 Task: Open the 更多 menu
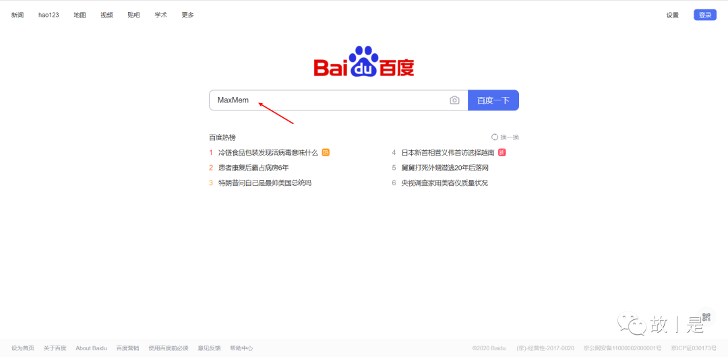(x=187, y=15)
